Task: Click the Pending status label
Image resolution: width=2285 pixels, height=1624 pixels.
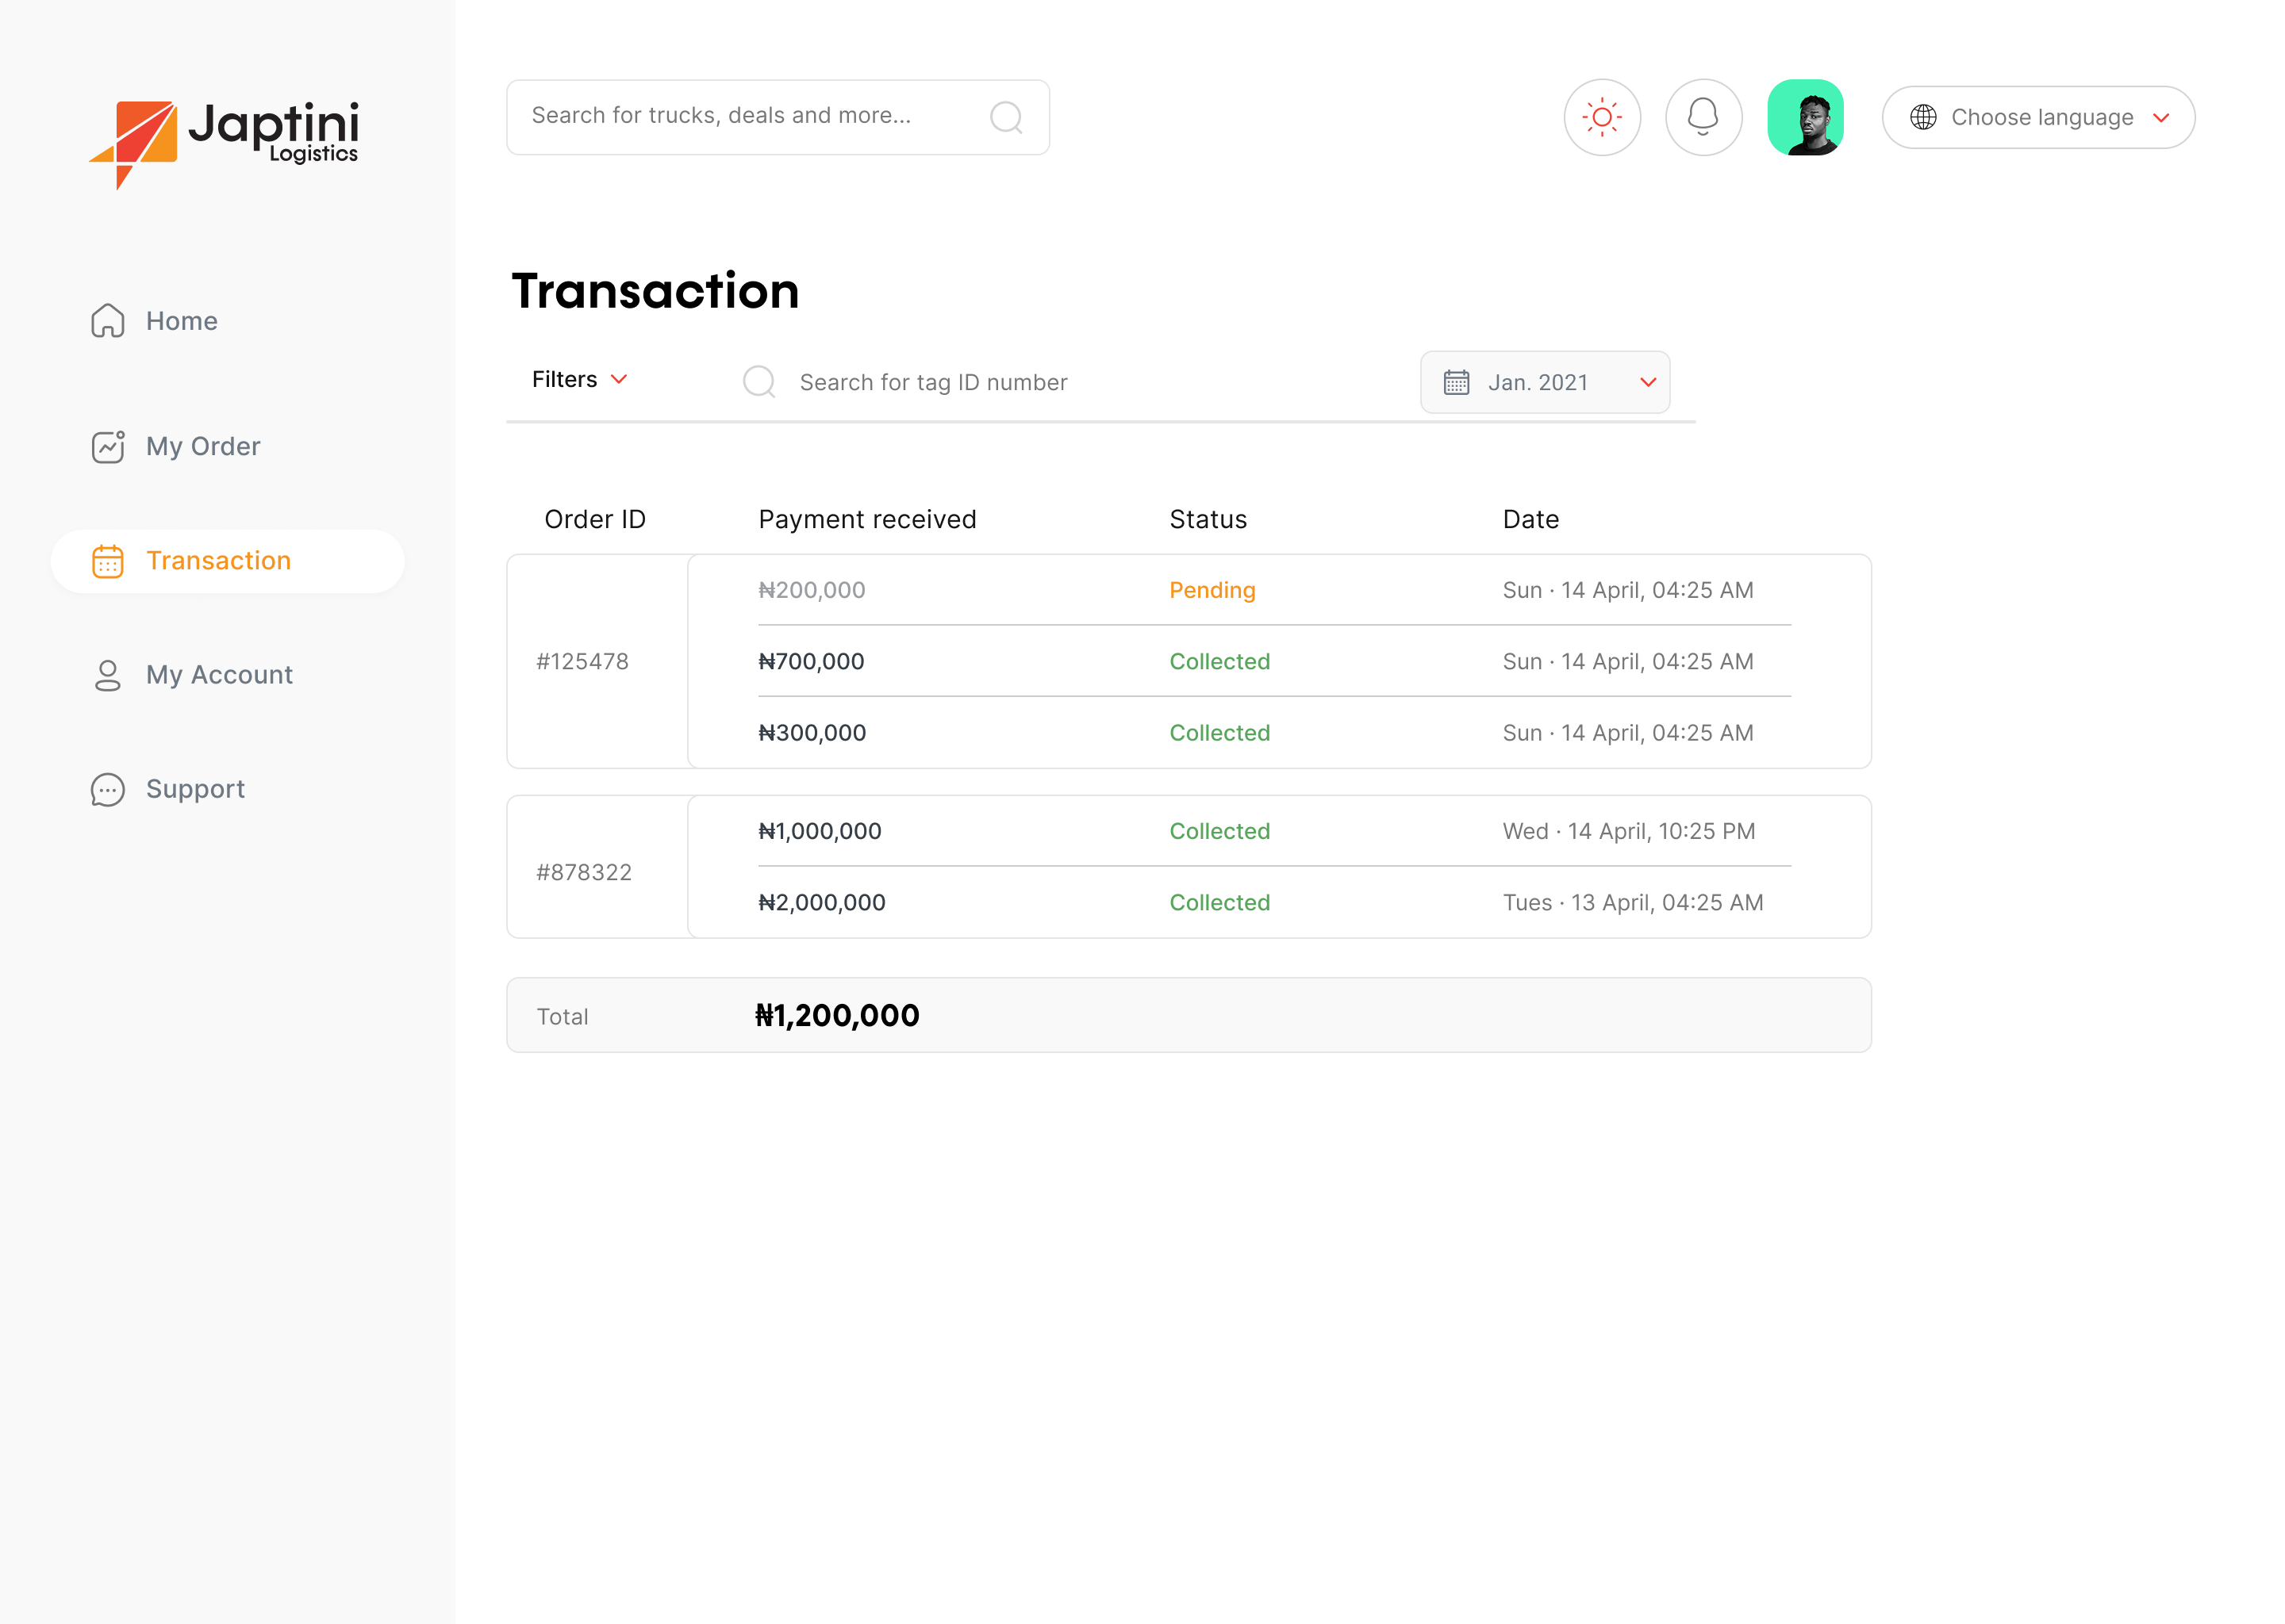Action: 1212,590
